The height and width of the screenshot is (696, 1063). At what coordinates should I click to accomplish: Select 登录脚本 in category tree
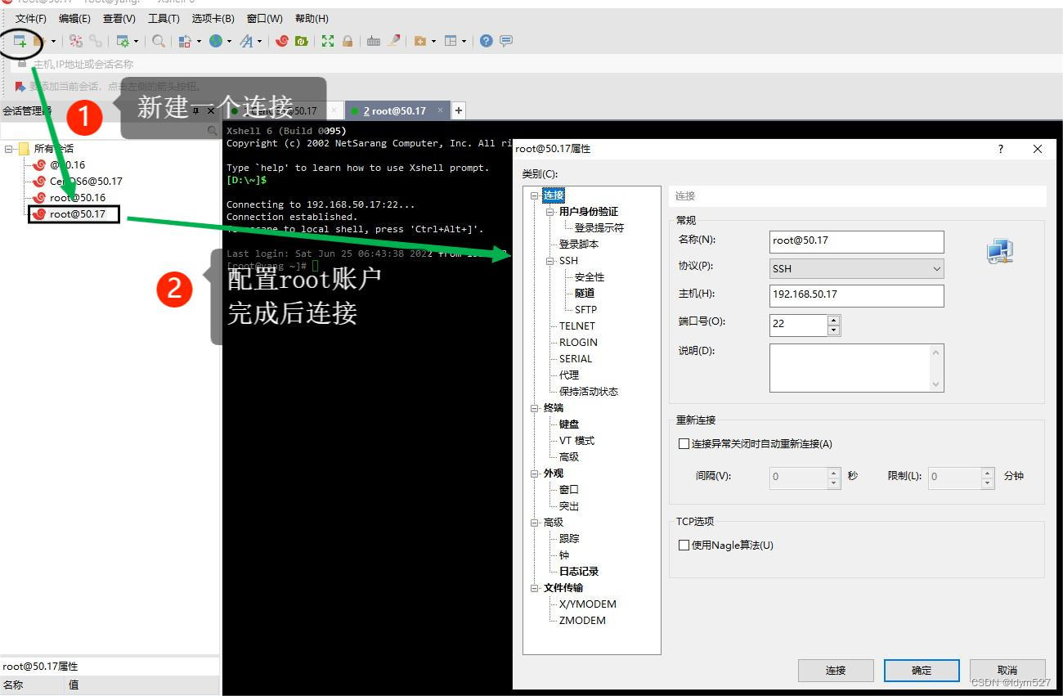(x=579, y=245)
